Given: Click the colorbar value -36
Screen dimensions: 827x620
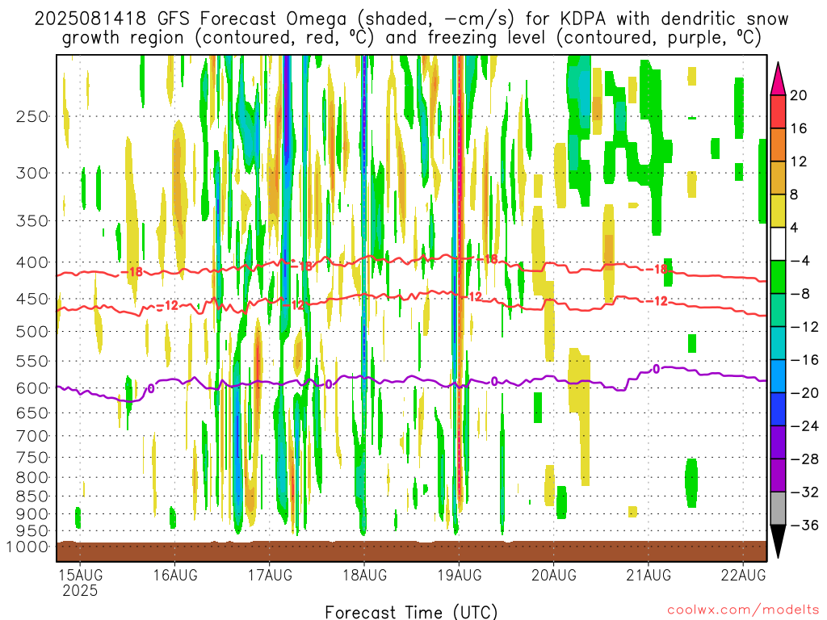Looking at the screenshot, I should 804,525.
